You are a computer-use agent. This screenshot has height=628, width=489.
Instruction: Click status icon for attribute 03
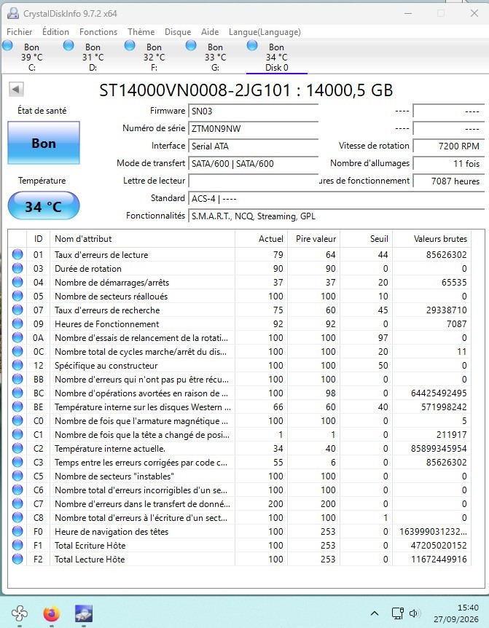pyautogui.click(x=17, y=268)
